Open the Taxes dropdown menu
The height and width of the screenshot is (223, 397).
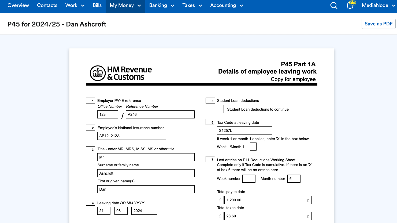tap(192, 5)
